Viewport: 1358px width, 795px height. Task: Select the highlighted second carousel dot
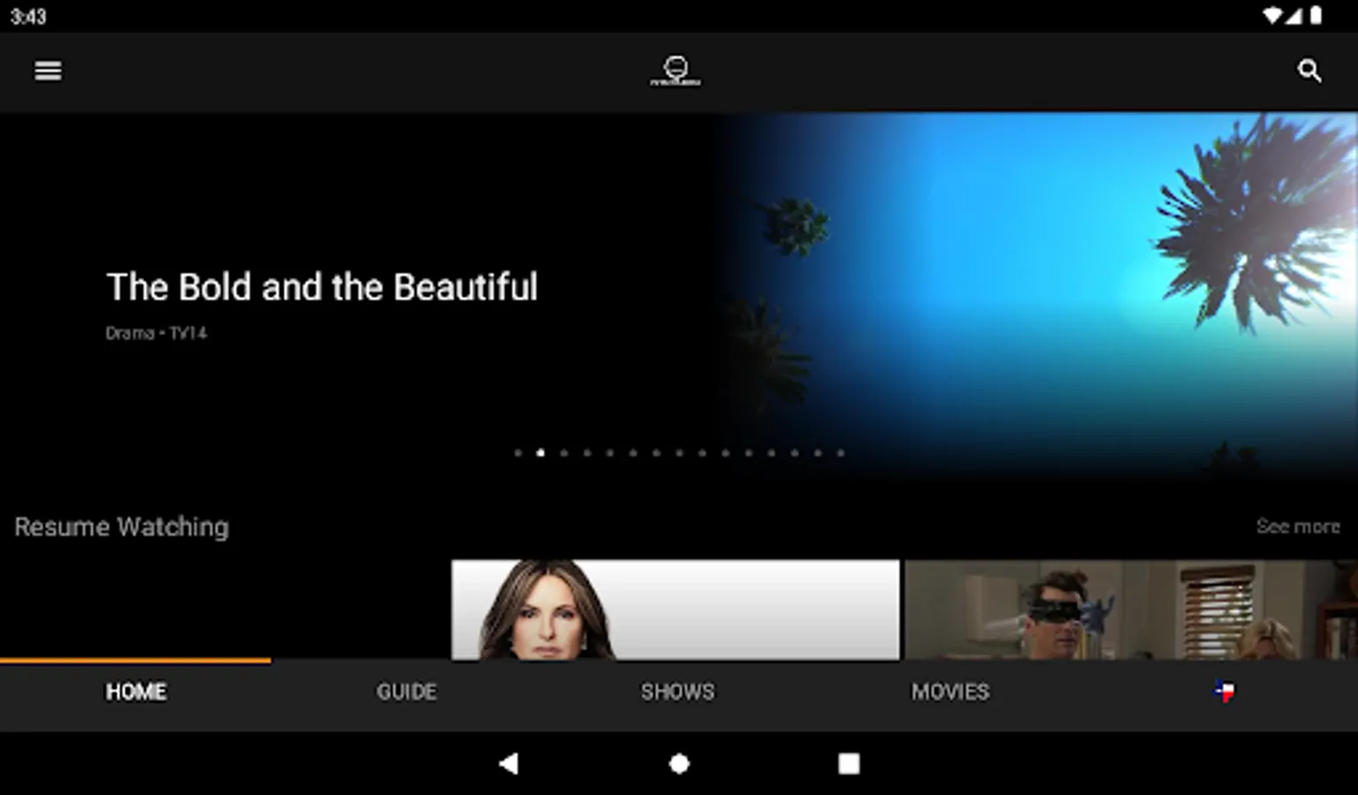coord(540,453)
